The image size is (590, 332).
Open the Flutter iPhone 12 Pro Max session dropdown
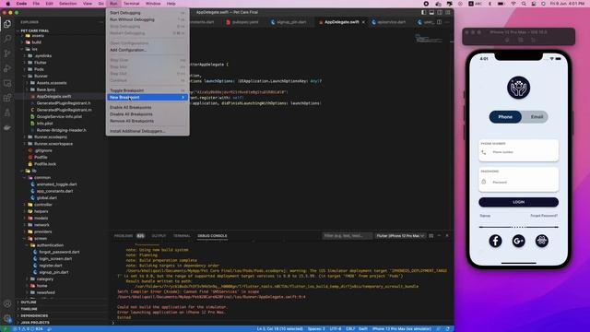click(x=400, y=236)
